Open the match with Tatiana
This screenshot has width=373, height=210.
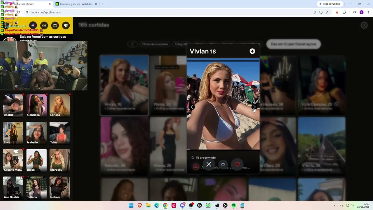36,188
